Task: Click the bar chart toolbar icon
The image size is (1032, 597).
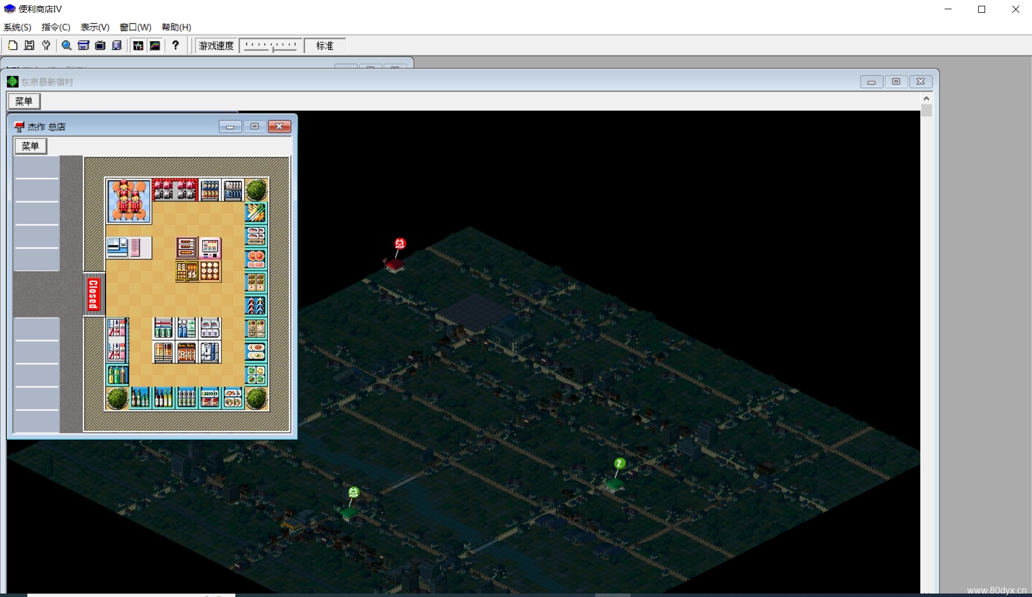Action: click(138, 45)
